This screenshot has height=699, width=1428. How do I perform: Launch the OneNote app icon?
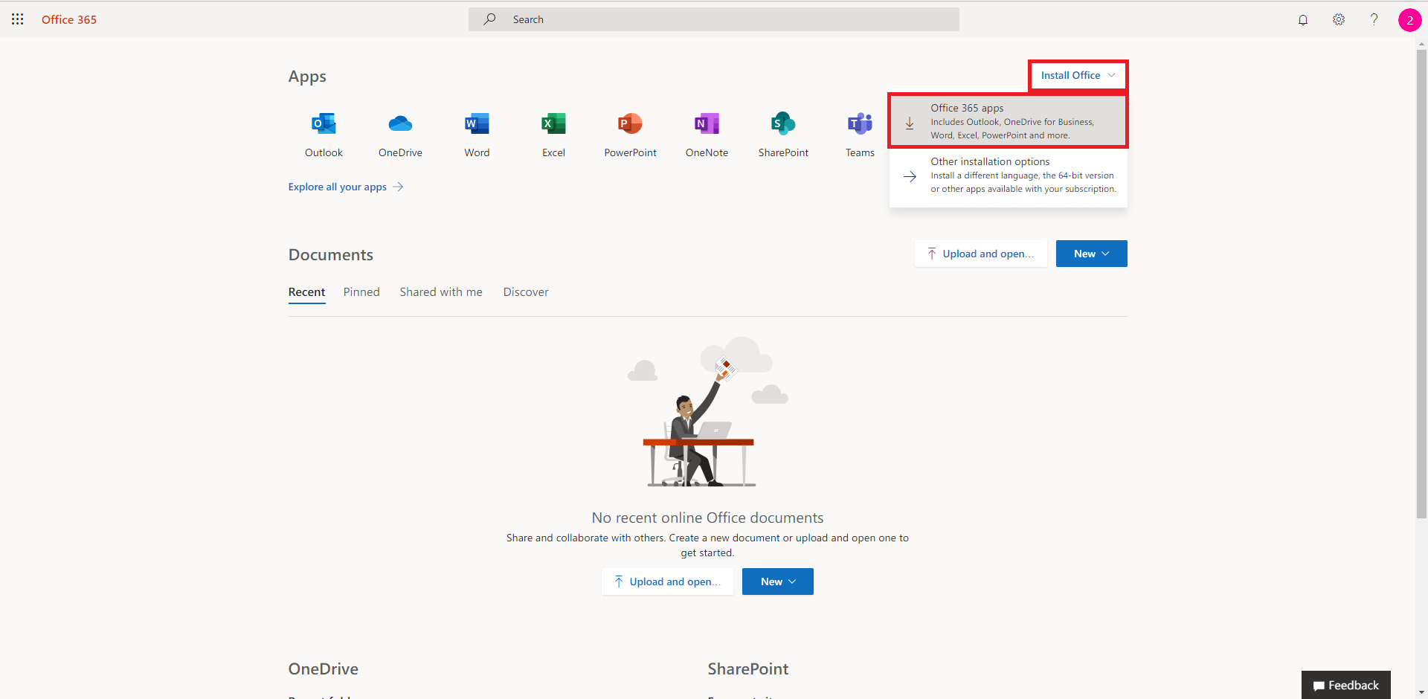point(707,123)
